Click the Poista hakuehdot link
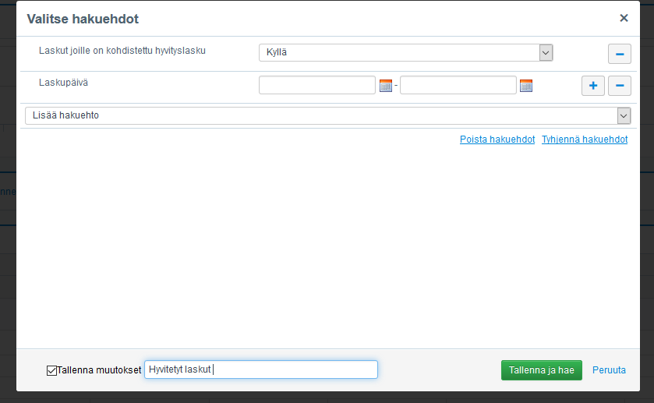This screenshot has height=403, width=654. 497,140
